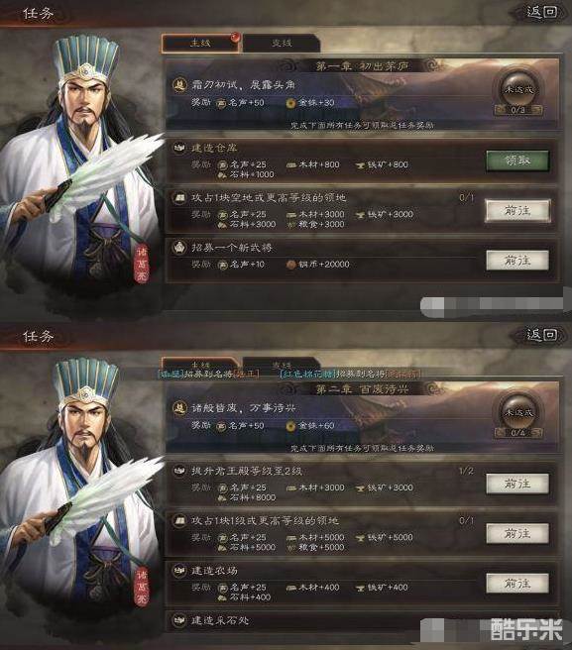Open the 未达成 chapter one reward orb

click(518, 89)
